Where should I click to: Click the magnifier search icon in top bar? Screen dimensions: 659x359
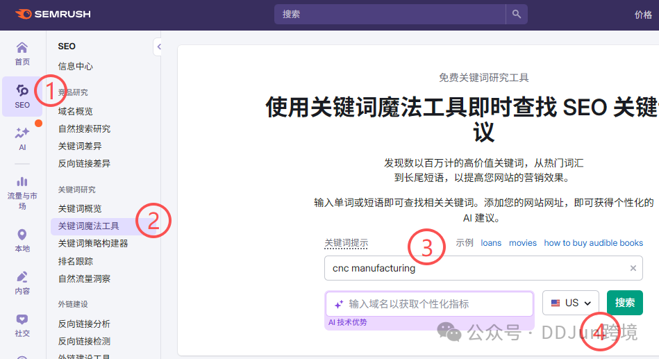click(517, 15)
